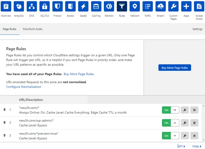Click the Always Online rule description text
Viewport: 205px width, 149px height.
click(73, 112)
